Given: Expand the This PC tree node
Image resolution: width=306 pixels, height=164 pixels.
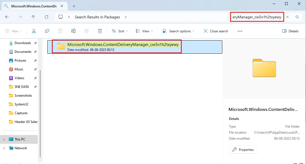Looking at the screenshot, I should [4, 139].
